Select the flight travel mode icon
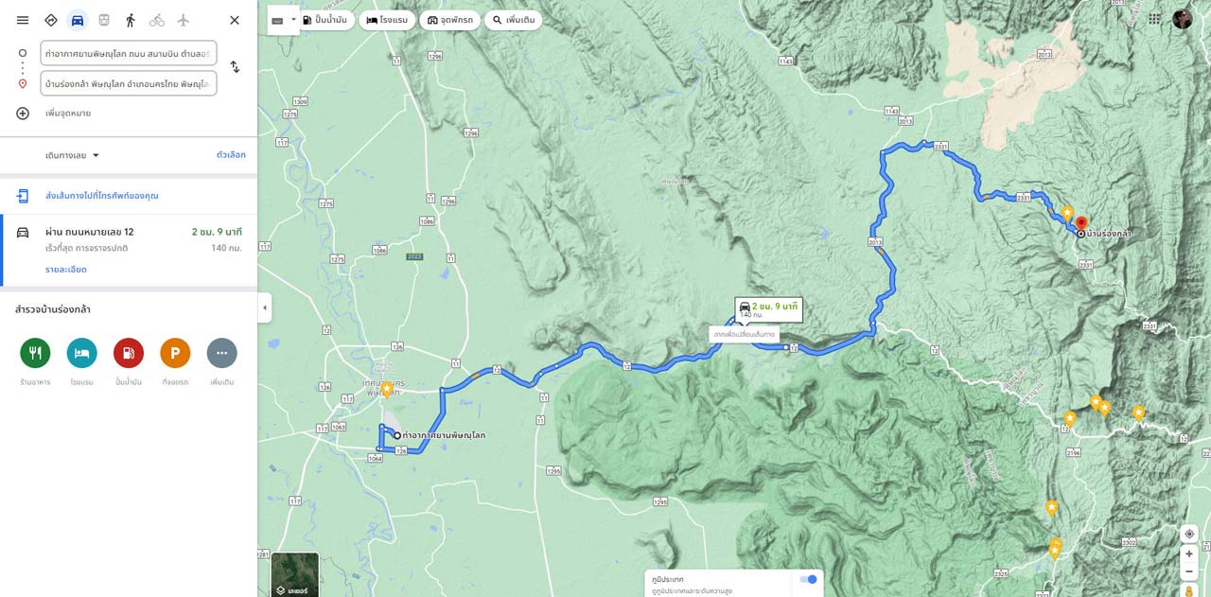The height and width of the screenshot is (597, 1211). [x=184, y=20]
